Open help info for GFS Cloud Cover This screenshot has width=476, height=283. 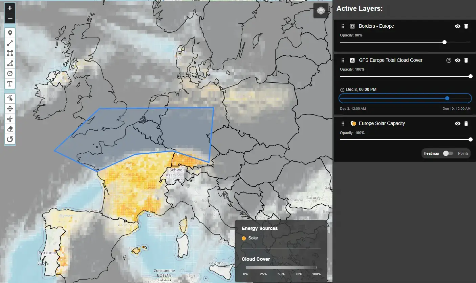click(449, 60)
